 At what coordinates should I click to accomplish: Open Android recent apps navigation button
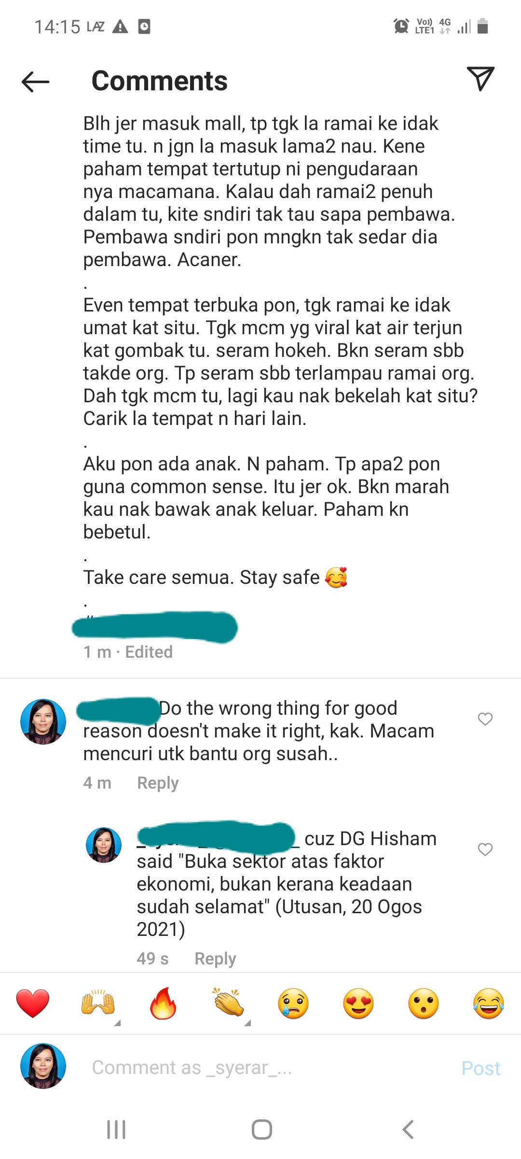116,1130
